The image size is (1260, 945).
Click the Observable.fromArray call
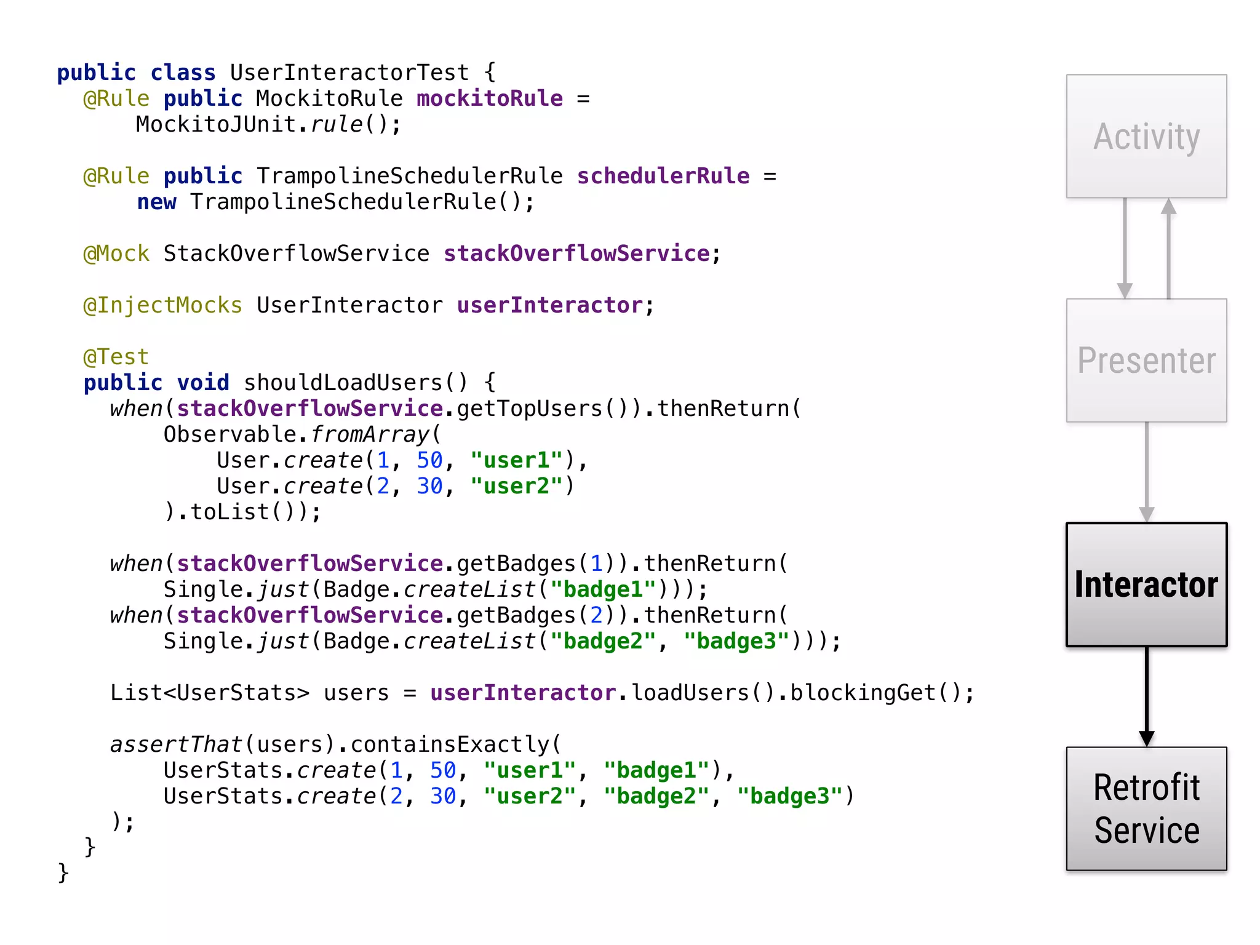tap(301, 434)
